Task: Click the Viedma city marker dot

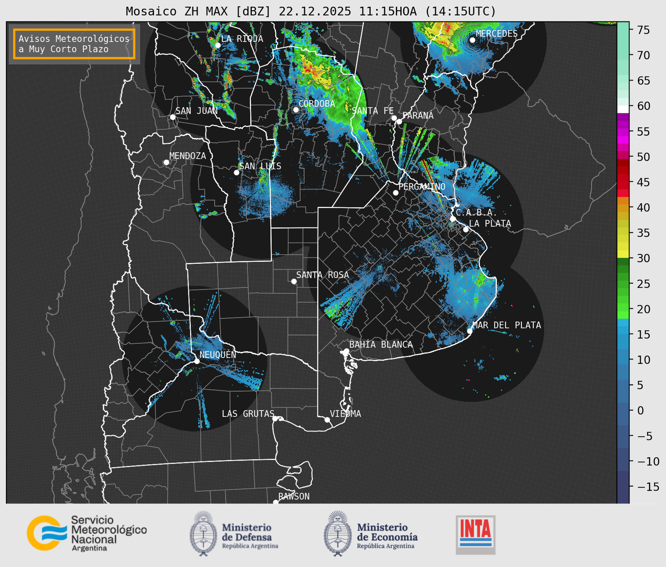Action: pyautogui.click(x=327, y=420)
